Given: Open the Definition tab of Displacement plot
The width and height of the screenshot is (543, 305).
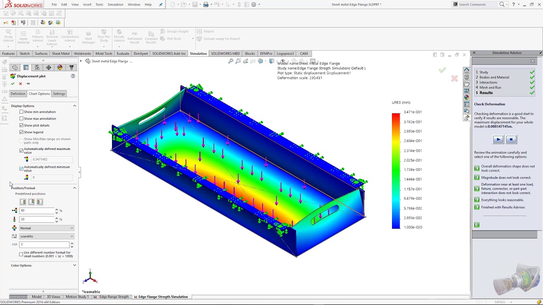Looking at the screenshot, I should [x=18, y=94].
